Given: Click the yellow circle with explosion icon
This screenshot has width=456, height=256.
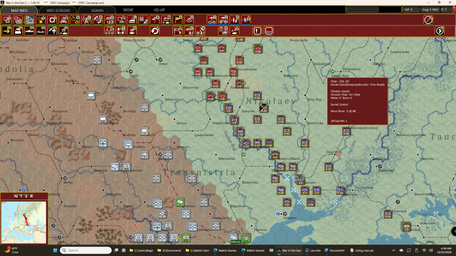Looking at the screenshot, I should click(x=75, y=20).
